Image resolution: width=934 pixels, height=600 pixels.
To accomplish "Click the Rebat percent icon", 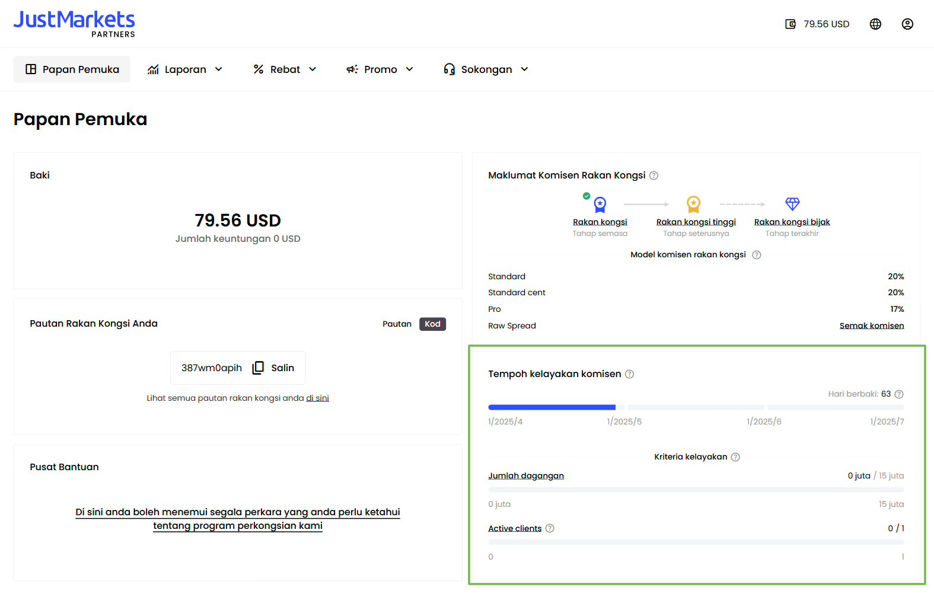I will [x=258, y=69].
